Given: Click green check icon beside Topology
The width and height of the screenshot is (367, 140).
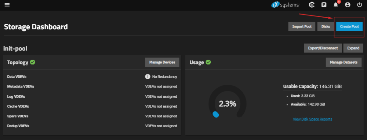Looking at the screenshot, I should click(33, 62).
